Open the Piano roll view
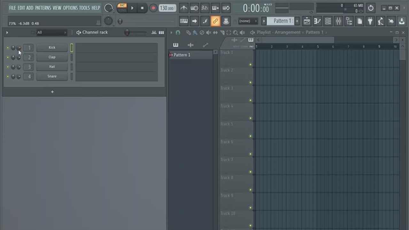409x230 pixels. 317,21
